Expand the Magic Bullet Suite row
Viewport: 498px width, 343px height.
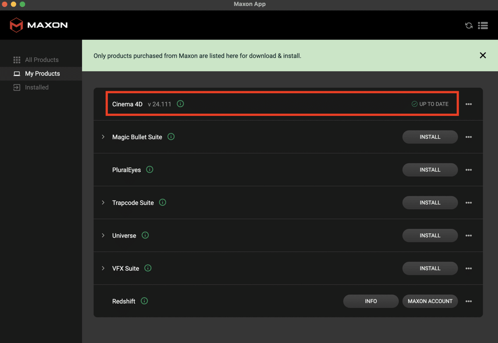(x=103, y=137)
